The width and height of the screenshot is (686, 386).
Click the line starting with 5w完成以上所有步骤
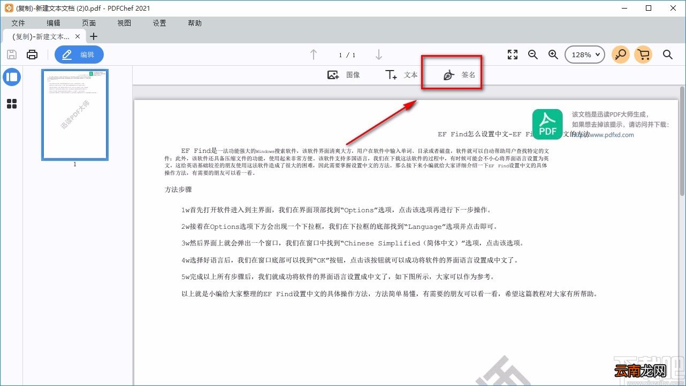(x=338, y=277)
